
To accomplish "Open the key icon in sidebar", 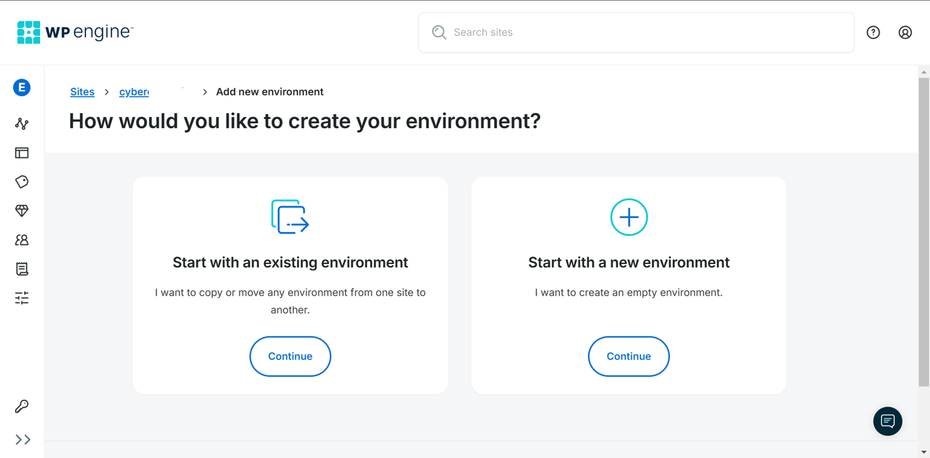I will [x=22, y=406].
